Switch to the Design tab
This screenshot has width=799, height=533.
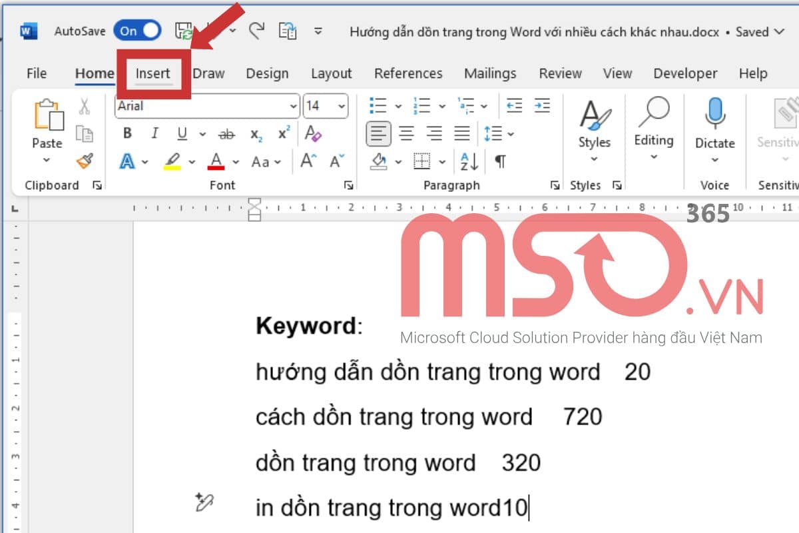pos(267,73)
